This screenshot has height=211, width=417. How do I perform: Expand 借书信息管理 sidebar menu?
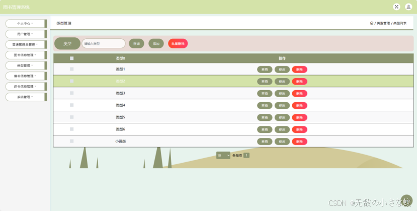[x=26, y=76]
